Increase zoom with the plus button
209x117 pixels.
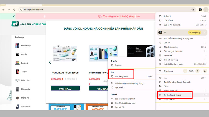[198, 71]
